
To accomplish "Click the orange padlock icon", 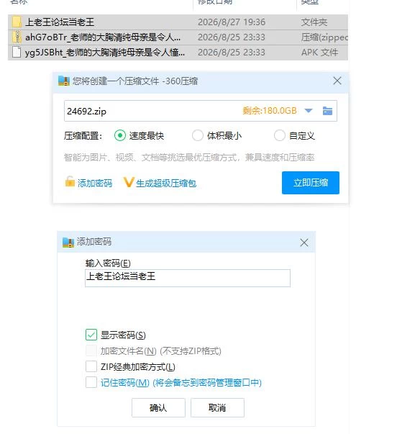I will pyautogui.click(x=70, y=181).
